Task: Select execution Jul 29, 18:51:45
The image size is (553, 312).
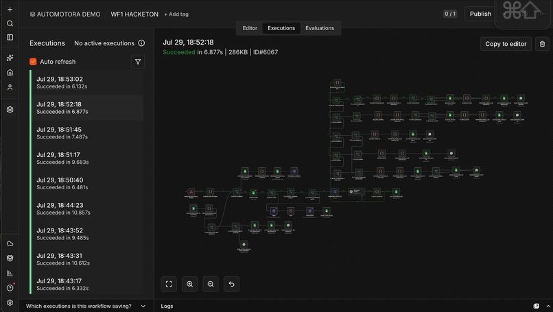Action: 86,133
